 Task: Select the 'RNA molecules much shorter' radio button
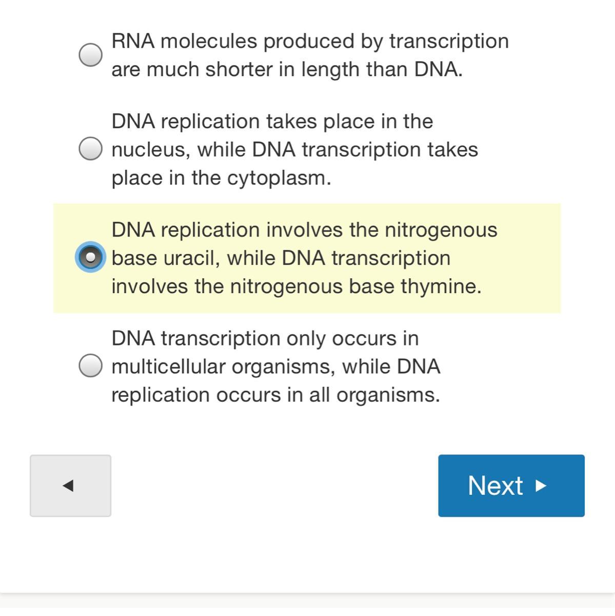pos(91,55)
